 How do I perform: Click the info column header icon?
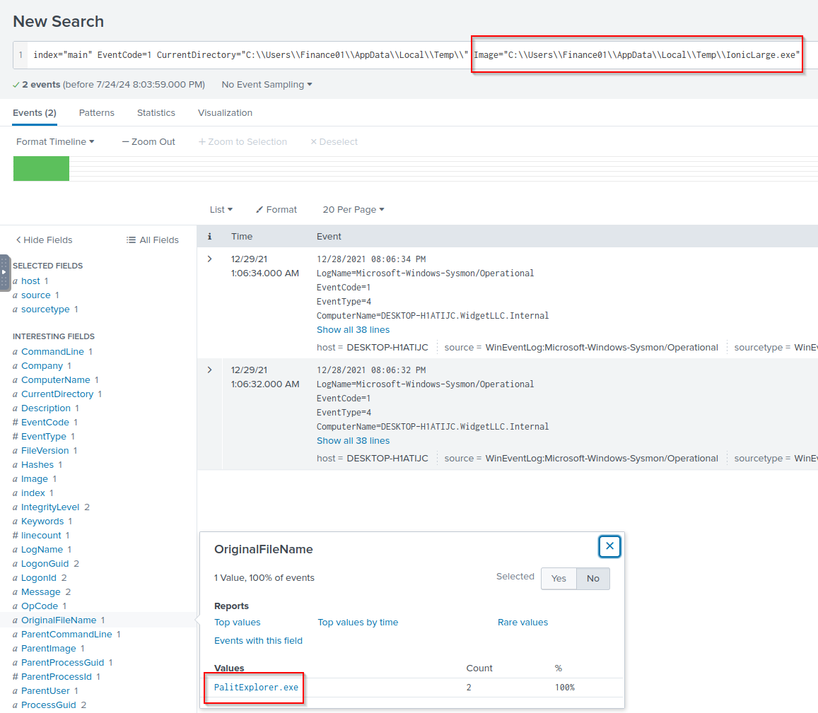pos(209,237)
